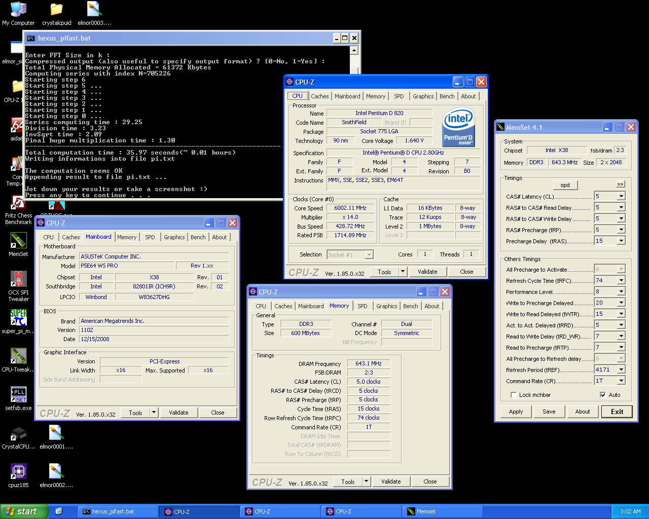The height and width of the screenshot is (519, 649).
Task: Click the DRAM Frequency 643.1 MHz field
Action: coord(369,363)
